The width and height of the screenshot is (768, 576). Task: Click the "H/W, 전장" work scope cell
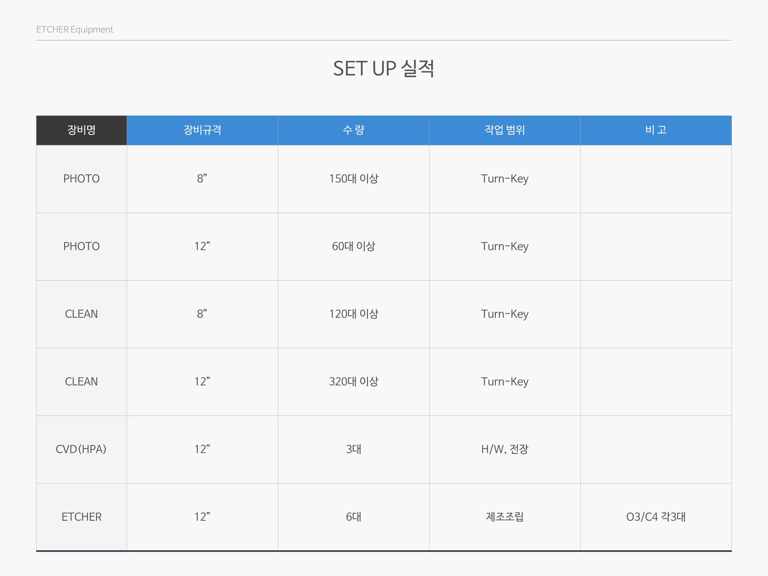(505, 449)
